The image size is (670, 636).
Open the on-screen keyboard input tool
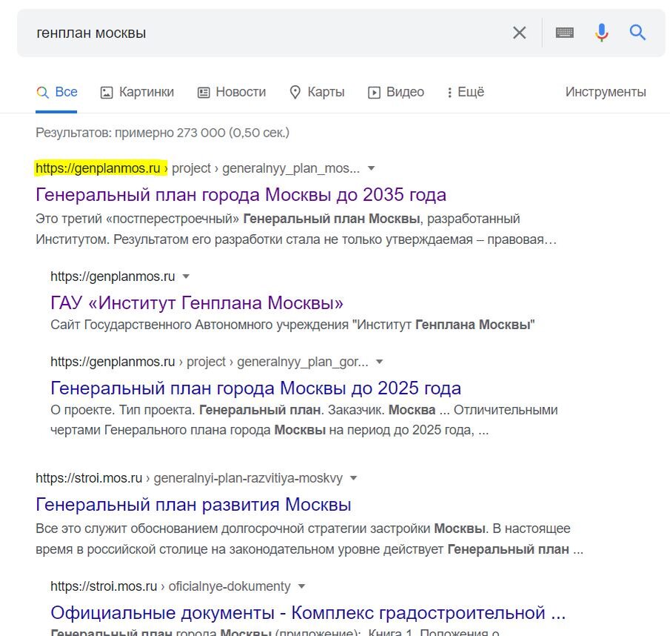(564, 33)
